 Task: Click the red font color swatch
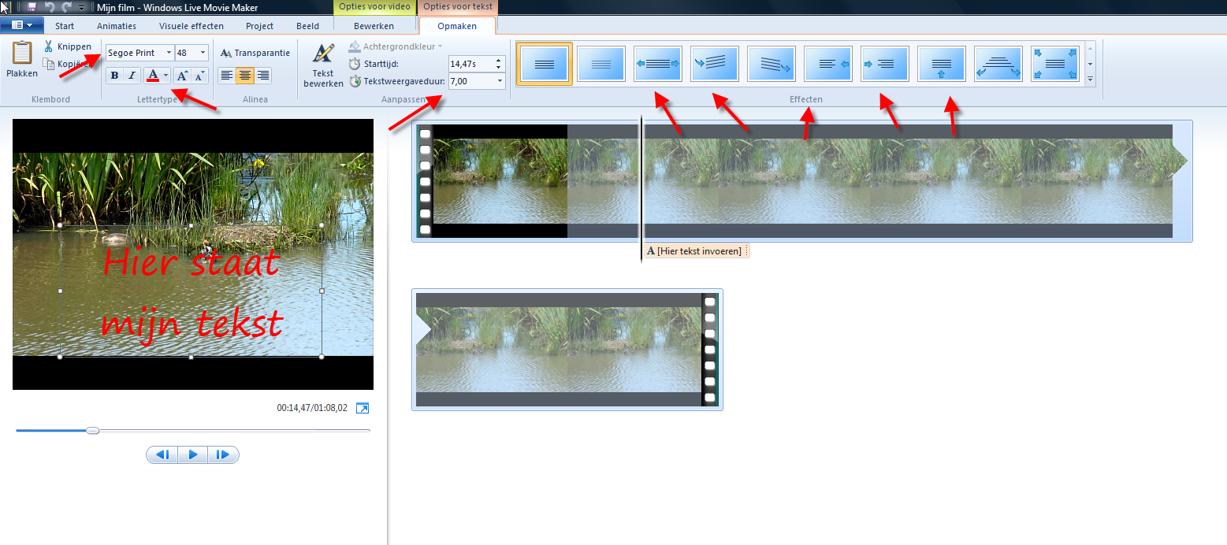[153, 76]
